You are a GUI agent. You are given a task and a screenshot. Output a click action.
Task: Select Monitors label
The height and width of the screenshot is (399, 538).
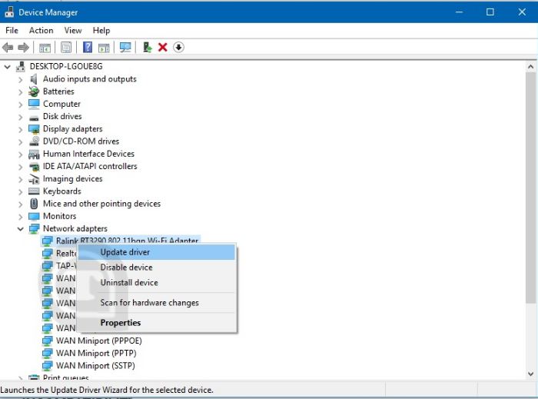[60, 216]
